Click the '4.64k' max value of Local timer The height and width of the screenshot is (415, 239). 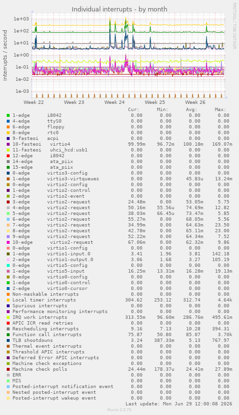tap(225, 300)
